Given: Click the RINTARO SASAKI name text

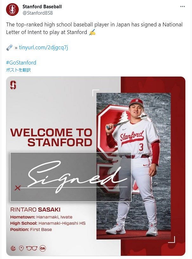Looking at the screenshot, I should [35, 209].
